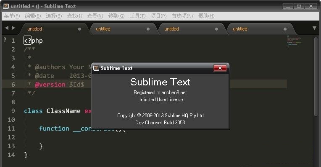321x167 pixels.
Task: Click the closing brace on line 14
Action: point(26,155)
